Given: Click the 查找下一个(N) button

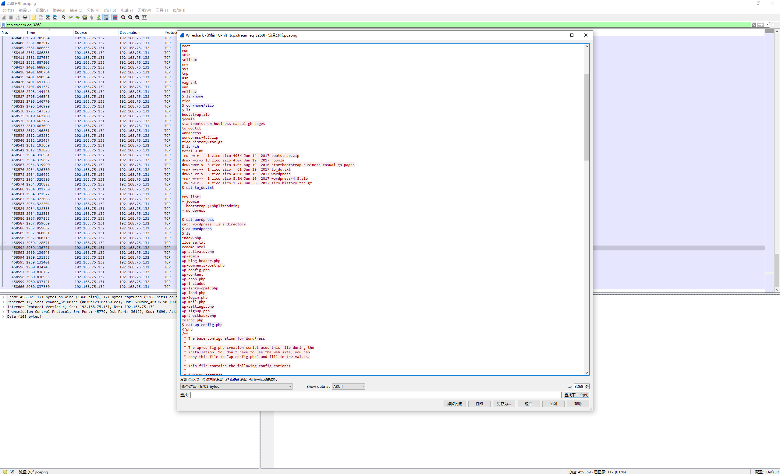Looking at the screenshot, I should (x=576, y=395).
